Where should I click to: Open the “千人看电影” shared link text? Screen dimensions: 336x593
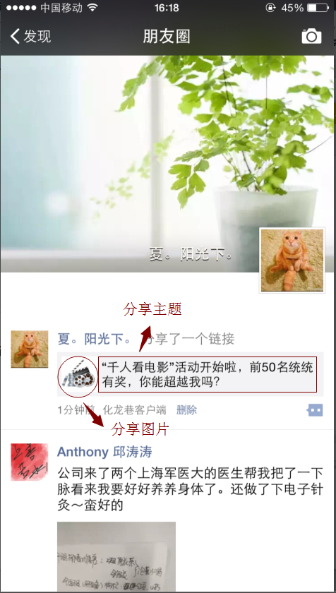[x=208, y=374]
